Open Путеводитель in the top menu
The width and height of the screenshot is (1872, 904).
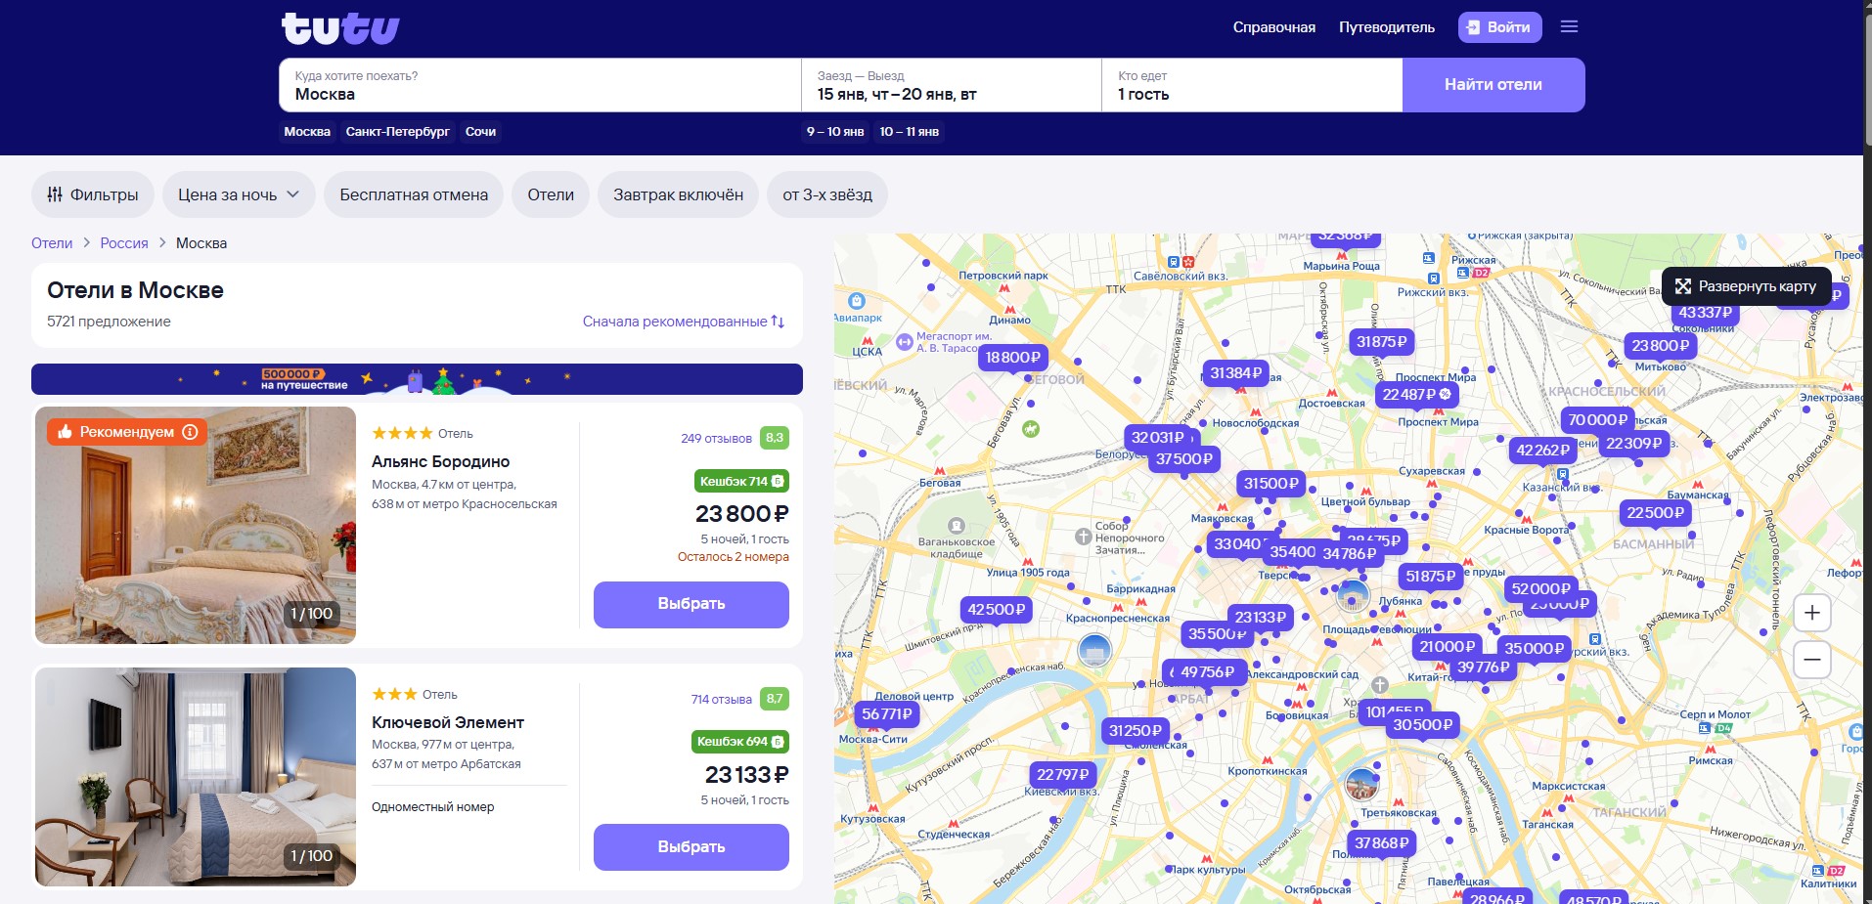1386,27
